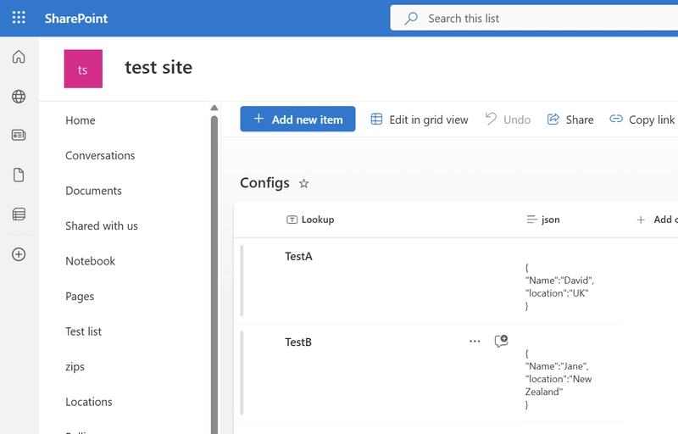Open Conversations in site navigation

coord(100,156)
